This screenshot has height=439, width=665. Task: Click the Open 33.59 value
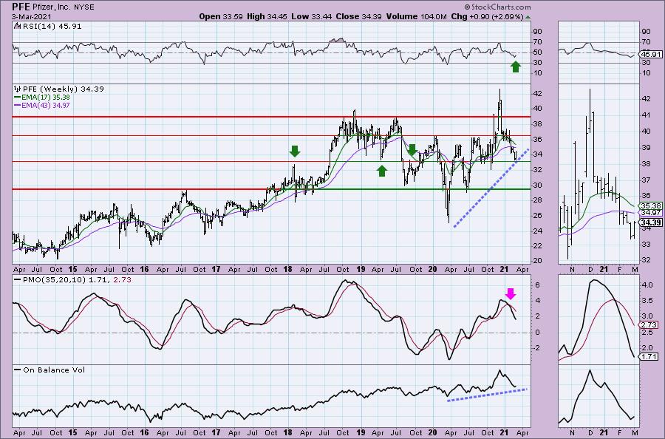point(221,16)
